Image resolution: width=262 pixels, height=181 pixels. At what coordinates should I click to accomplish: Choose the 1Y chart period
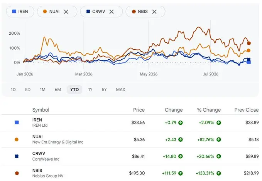click(x=90, y=90)
